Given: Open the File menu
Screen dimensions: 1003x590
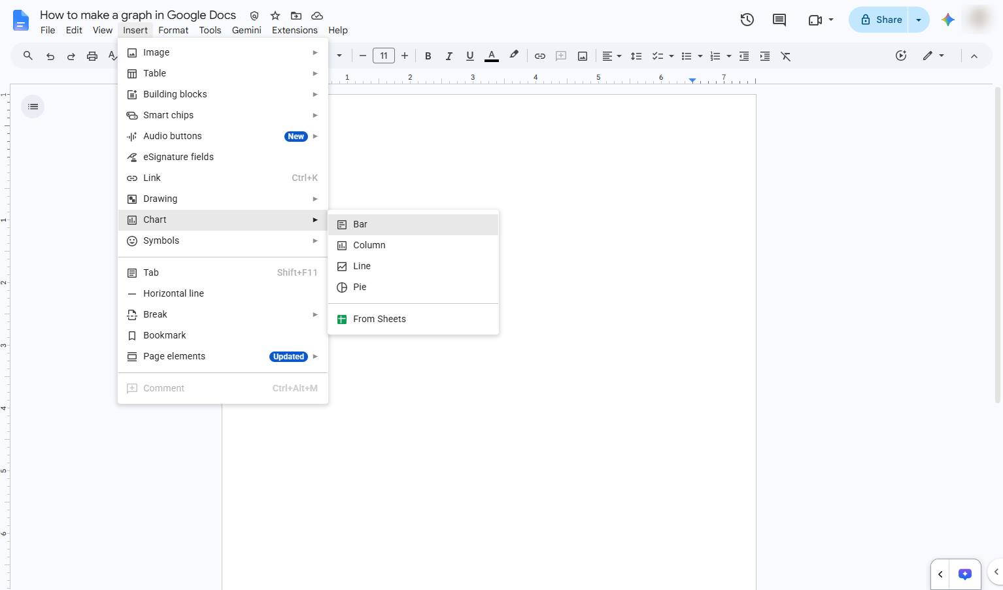Looking at the screenshot, I should point(48,30).
